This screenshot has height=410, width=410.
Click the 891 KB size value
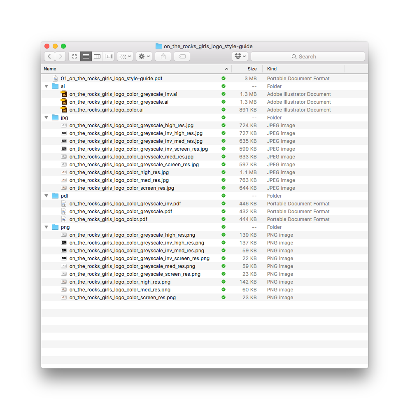(x=248, y=110)
